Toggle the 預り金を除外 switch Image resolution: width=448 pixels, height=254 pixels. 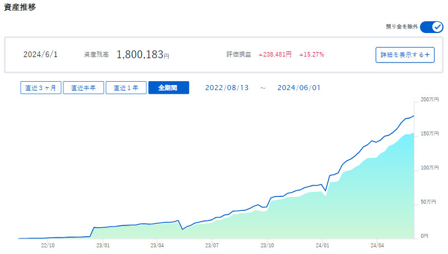[431, 27]
